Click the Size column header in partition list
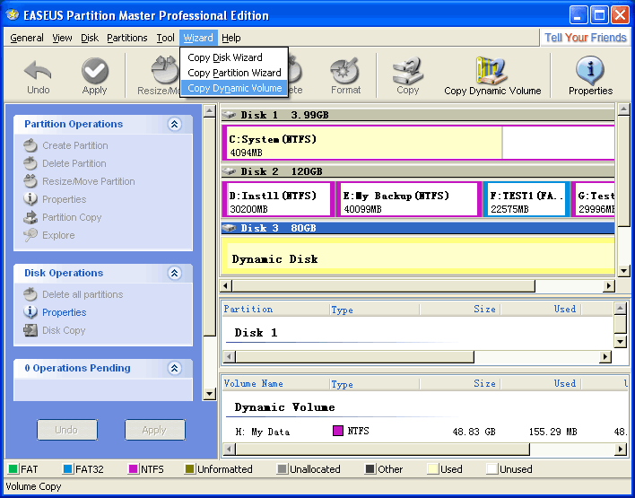The height and width of the screenshot is (498, 635). click(460, 310)
